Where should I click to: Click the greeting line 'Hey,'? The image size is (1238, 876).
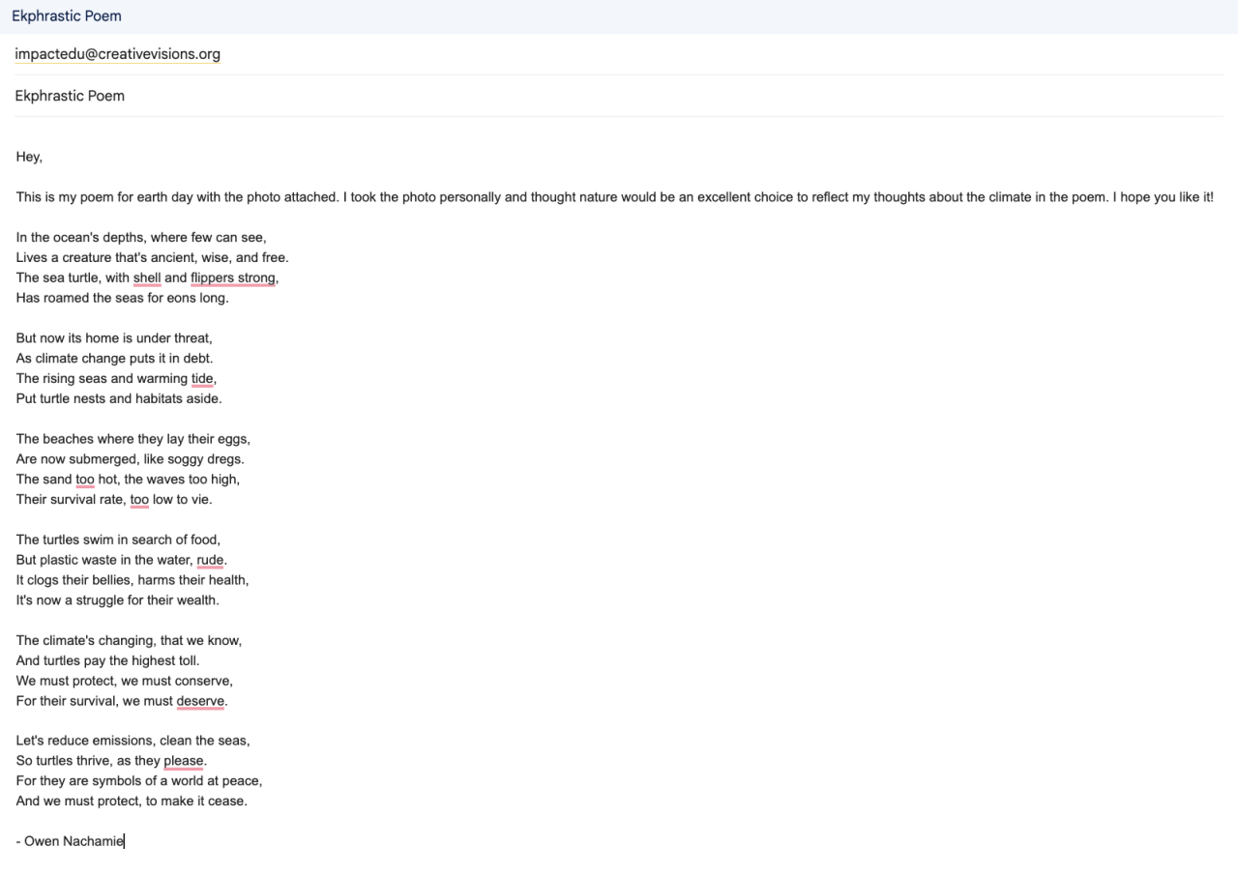[29, 157]
